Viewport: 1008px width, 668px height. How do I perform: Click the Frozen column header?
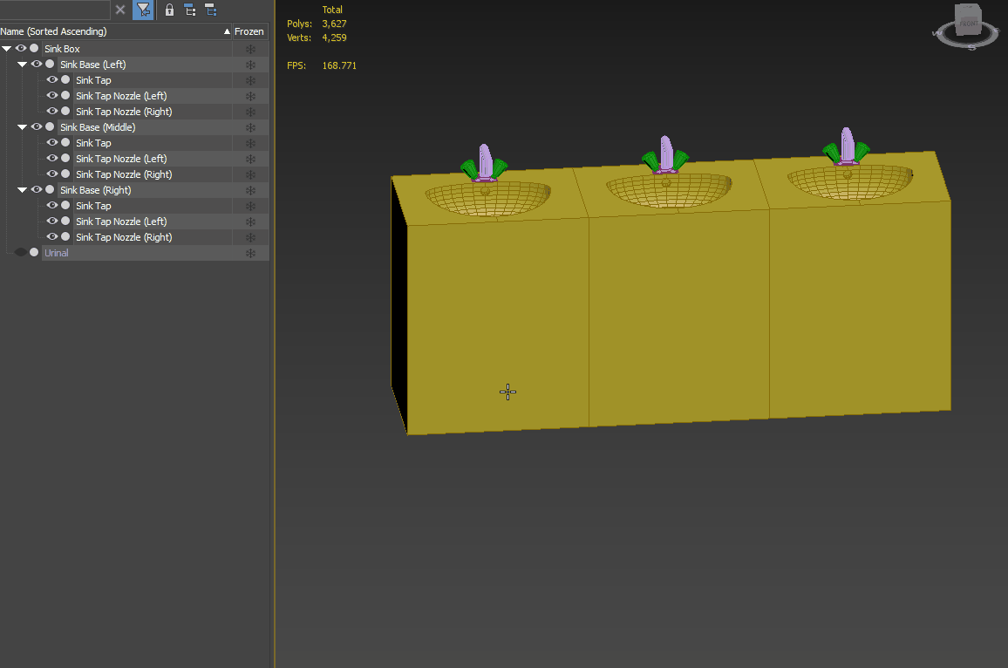coord(249,31)
